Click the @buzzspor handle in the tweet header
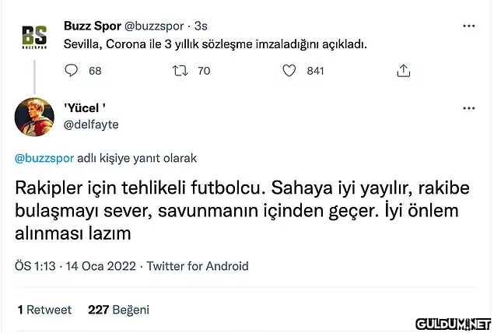This screenshot has width=494, height=333. (157, 26)
